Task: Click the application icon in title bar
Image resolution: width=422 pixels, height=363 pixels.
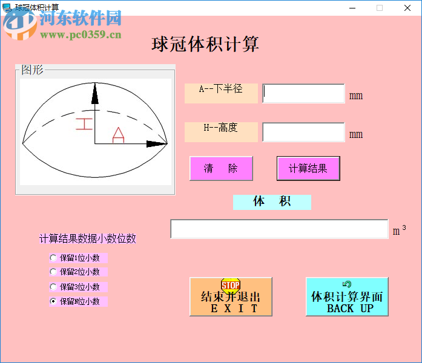Action: click(x=7, y=8)
